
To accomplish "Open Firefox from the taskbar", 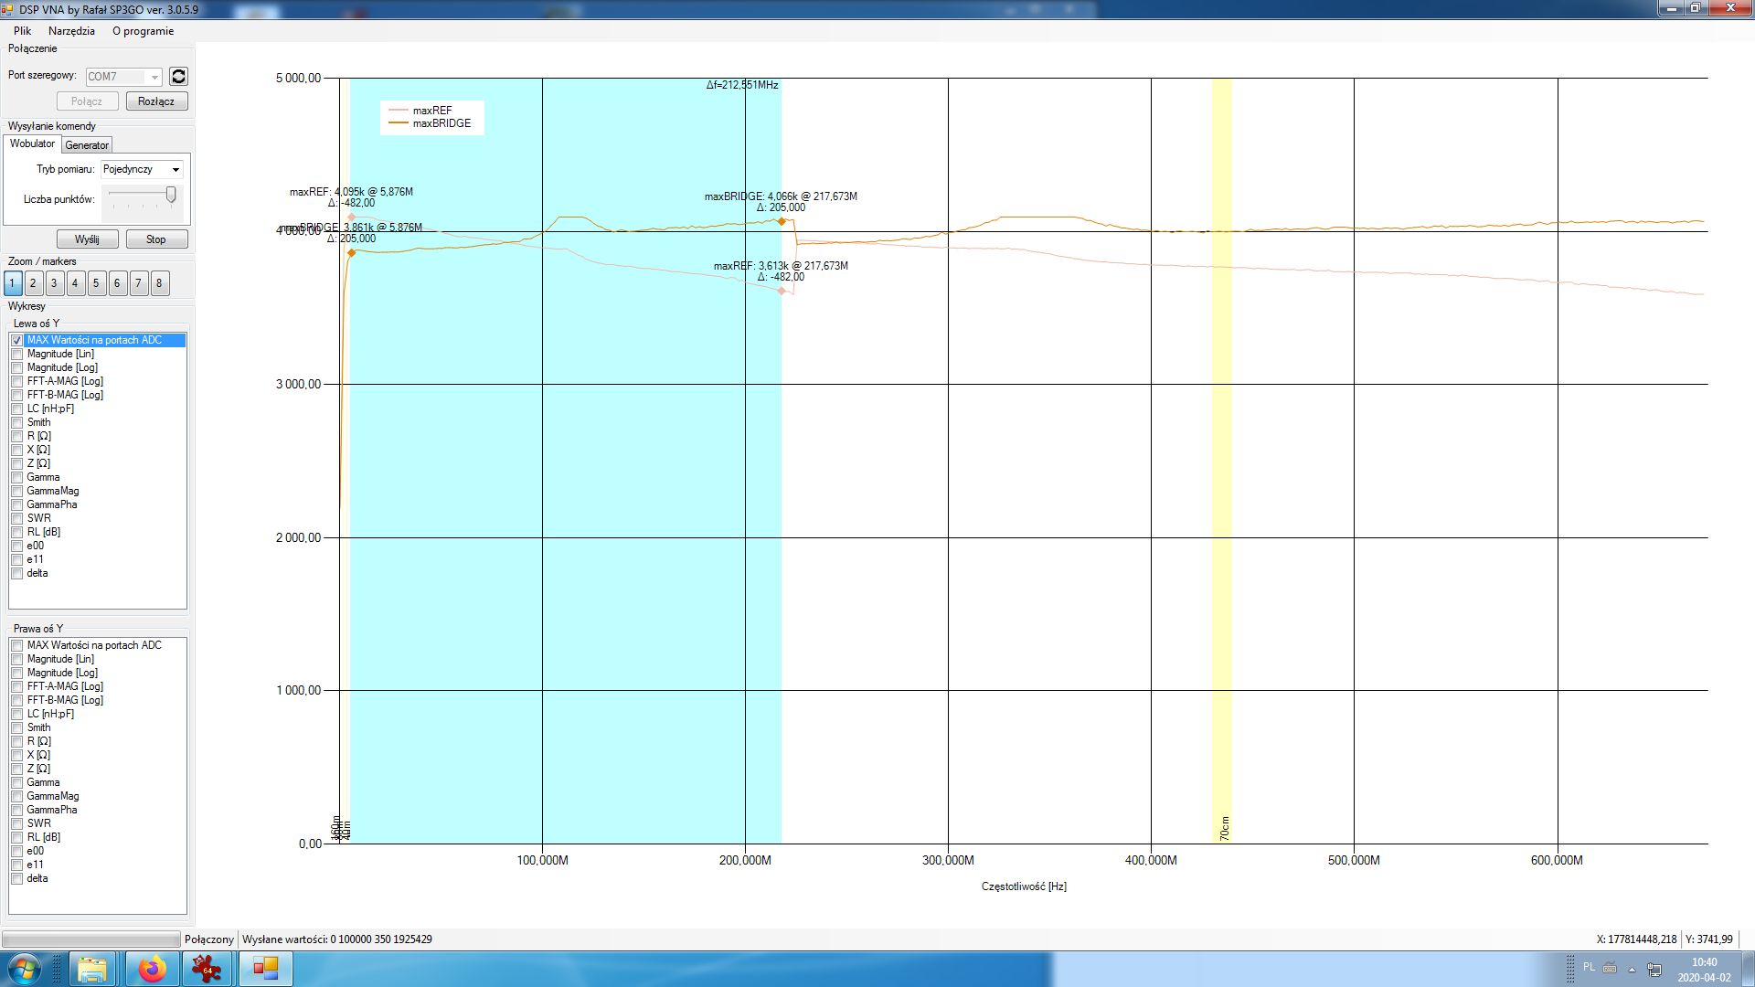I will point(152,969).
